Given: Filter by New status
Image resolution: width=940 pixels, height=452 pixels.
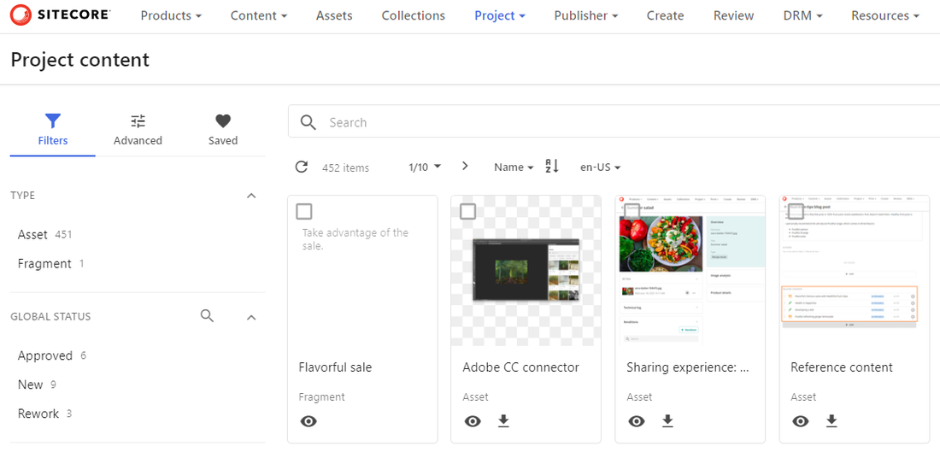Looking at the screenshot, I should [x=37, y=384].
